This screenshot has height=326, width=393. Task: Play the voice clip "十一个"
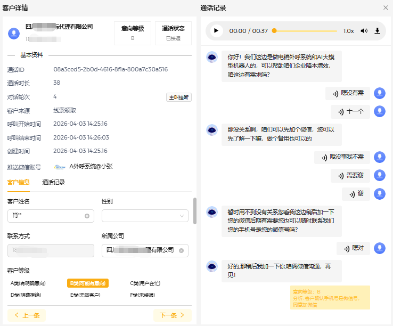tap(351, 112)
